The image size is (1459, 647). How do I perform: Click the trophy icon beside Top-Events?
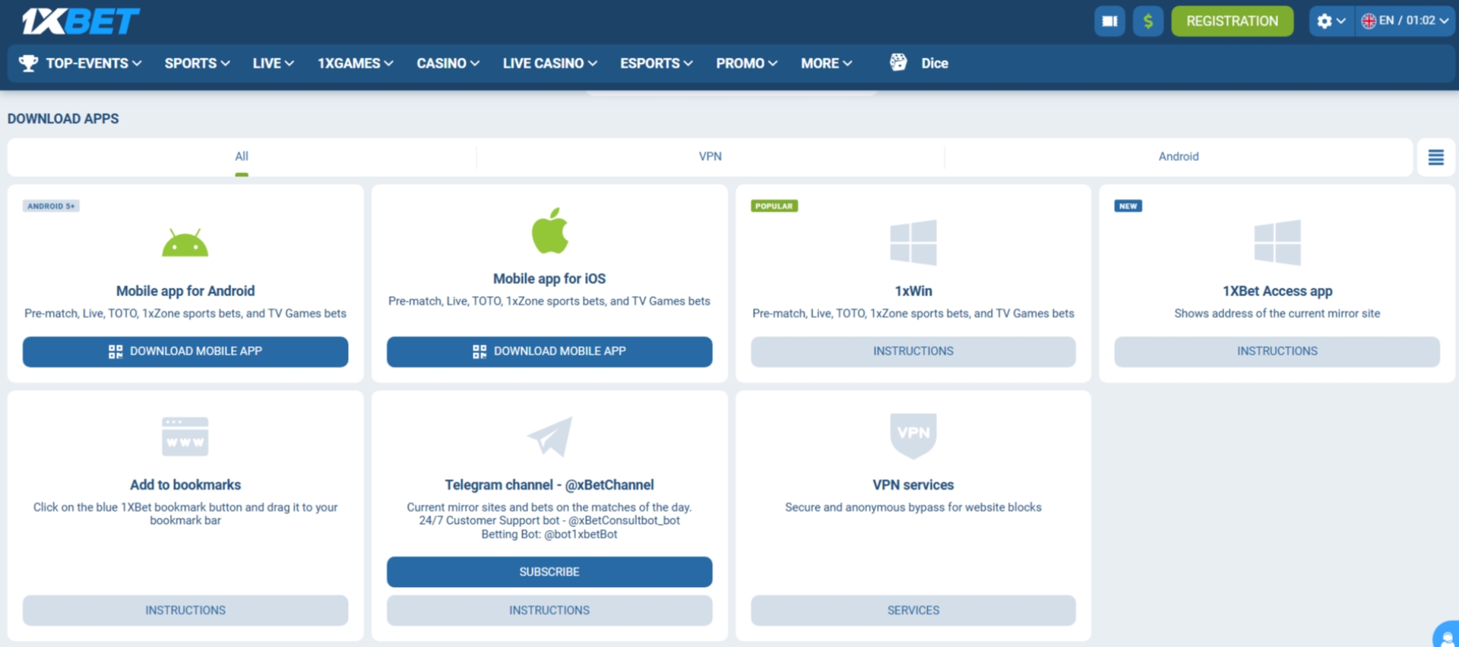[x=28, y=63]
